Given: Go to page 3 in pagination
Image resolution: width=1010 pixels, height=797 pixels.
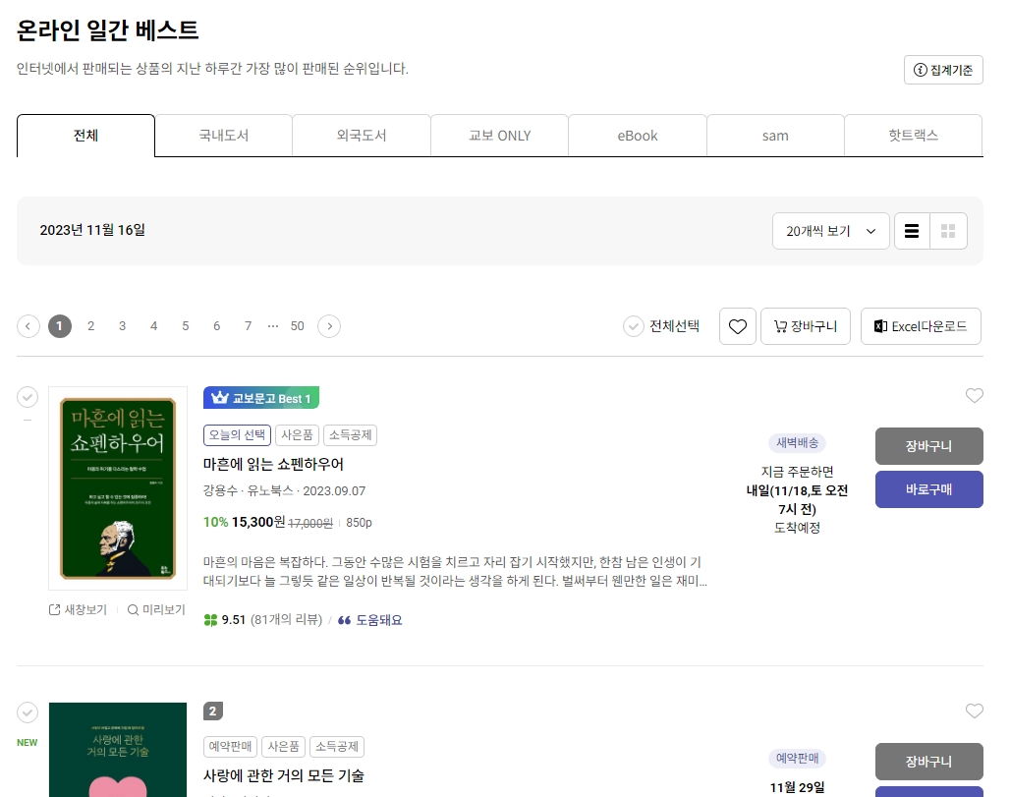Looking at the screenshot, I should (x=122, y=325).
